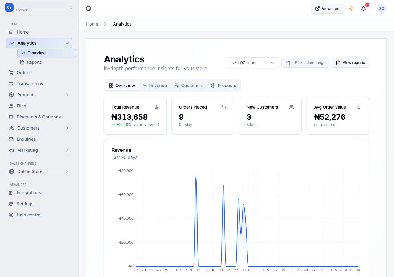The image size is (394, 277).
Task: Click the people icon on New Customers card
Action: [291, 107]
